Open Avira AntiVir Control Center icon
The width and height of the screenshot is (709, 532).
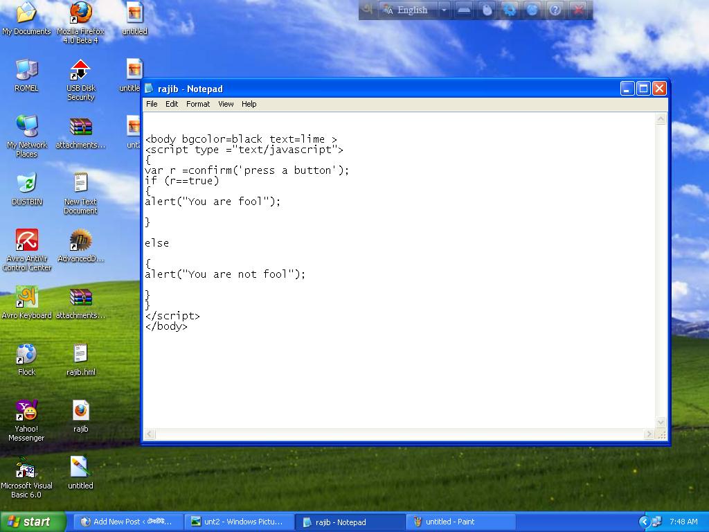[x=27, y=241]
